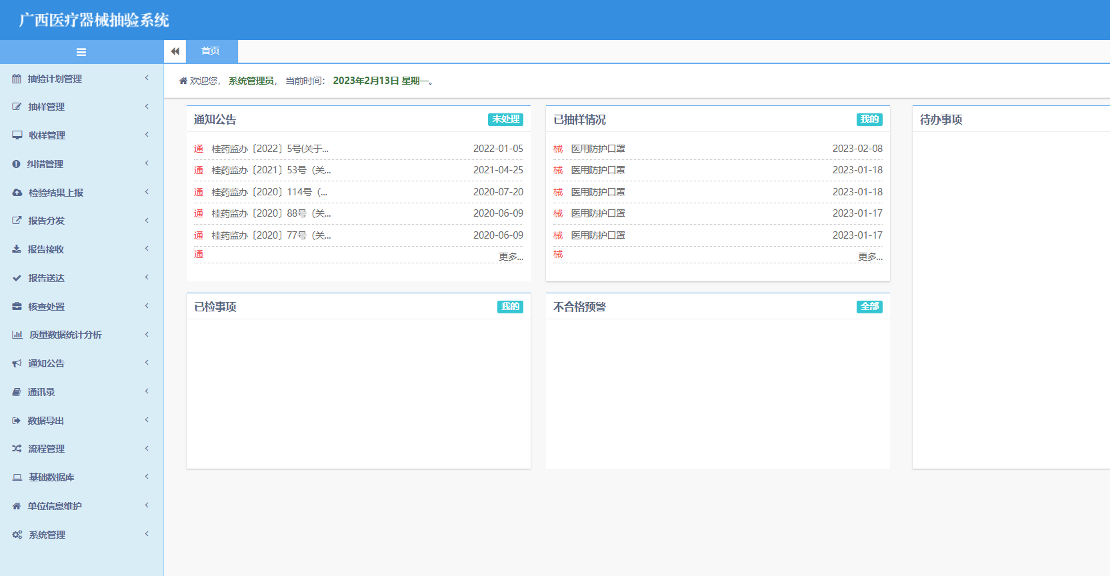The image size is (1110, 576).
Task: Click the 全部 badge on 不合格预警
Action: coord(869,307)
